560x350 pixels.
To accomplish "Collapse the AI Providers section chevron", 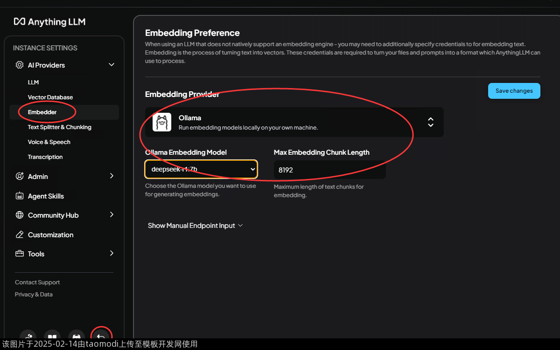I will click(x=112, y=65).
